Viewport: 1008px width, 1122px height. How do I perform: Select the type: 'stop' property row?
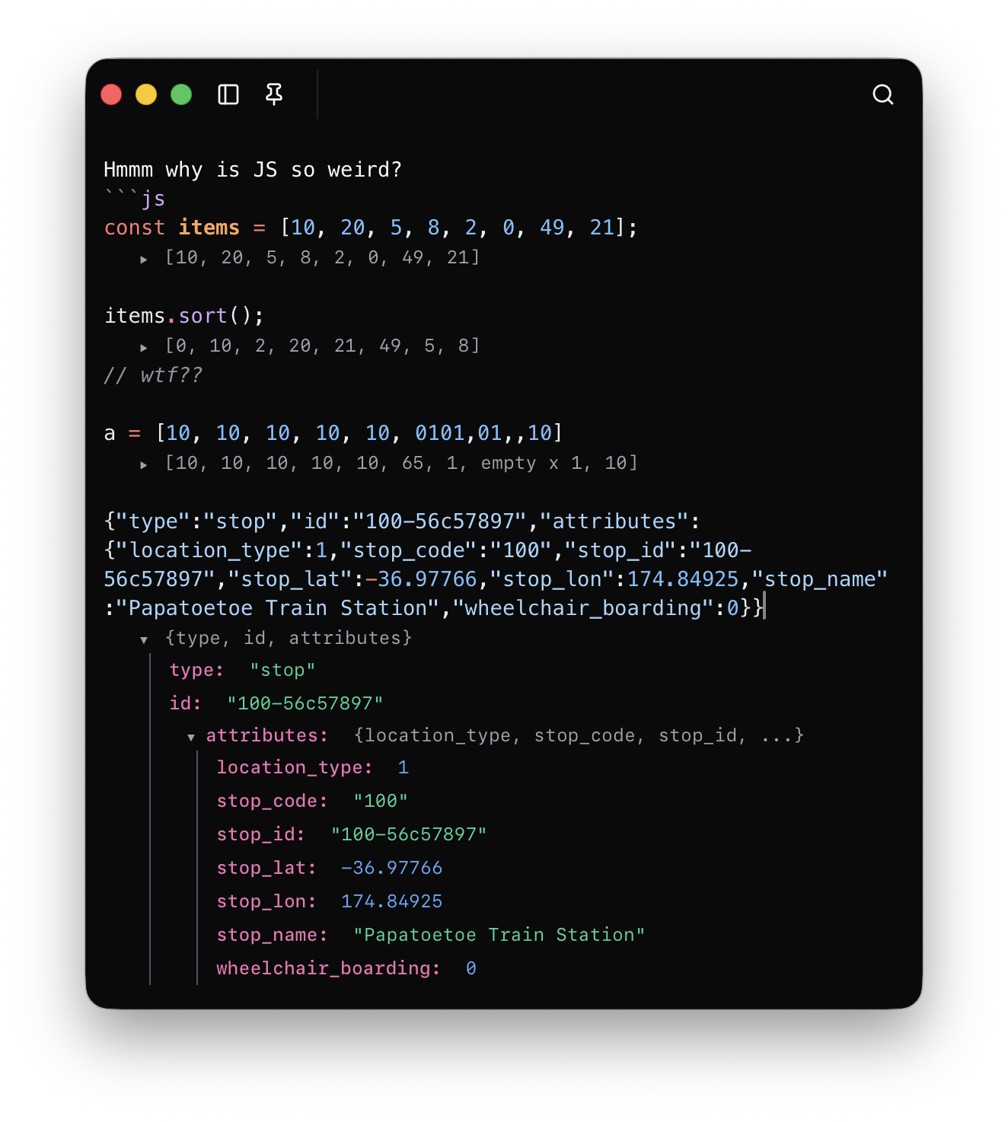(240, 670)
